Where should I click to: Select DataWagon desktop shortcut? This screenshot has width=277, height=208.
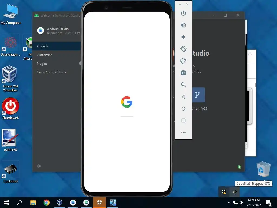coord(11,45)
